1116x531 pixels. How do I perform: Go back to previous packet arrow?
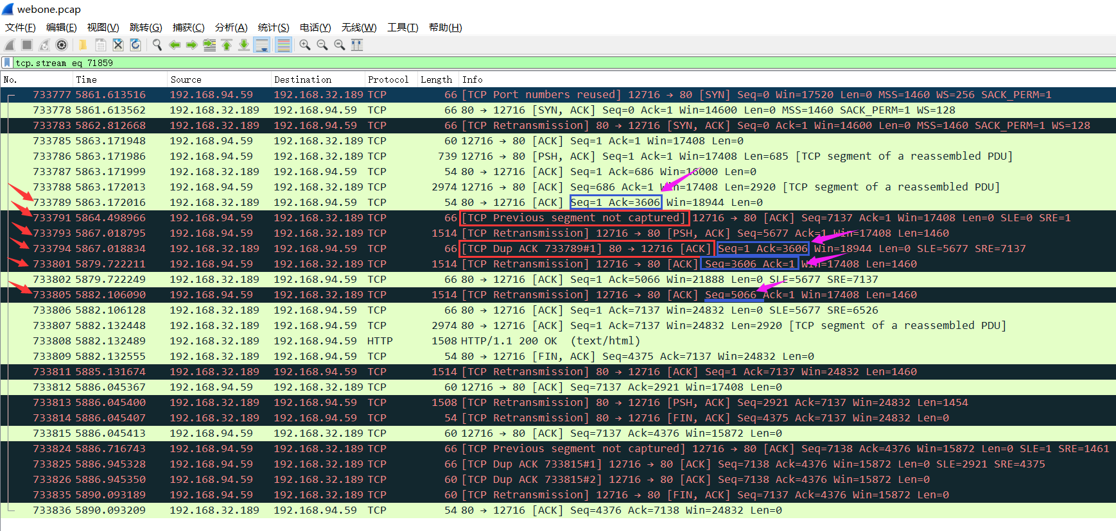[x=174, y=45]
